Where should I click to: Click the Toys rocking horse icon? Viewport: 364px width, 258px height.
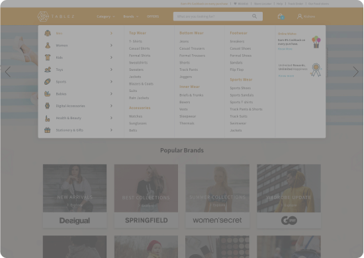pos(48,69)
